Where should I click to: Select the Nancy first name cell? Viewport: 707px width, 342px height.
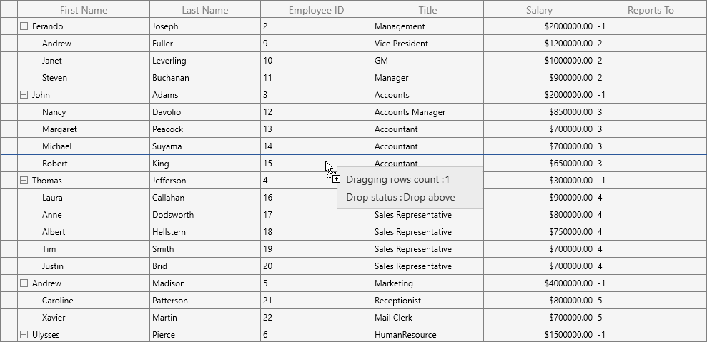84,112
